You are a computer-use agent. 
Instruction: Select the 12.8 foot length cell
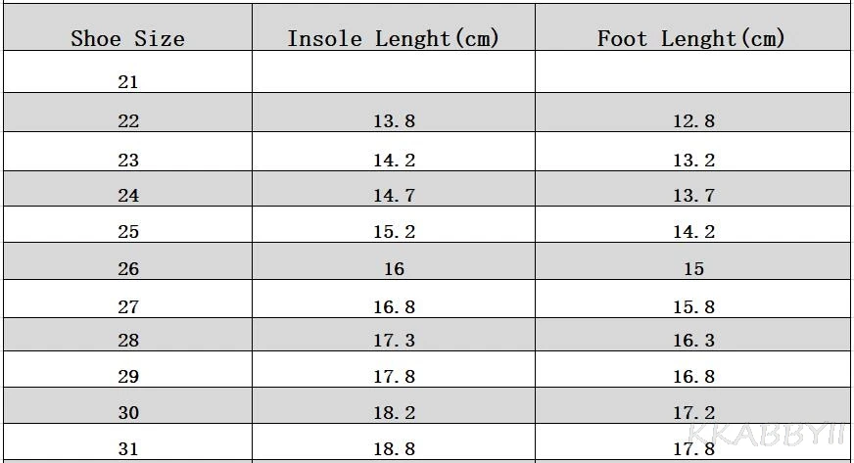(x=693, y=121)
